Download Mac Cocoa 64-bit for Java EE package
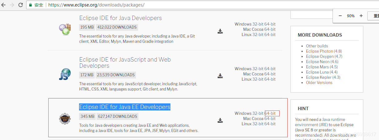 [x=270, y=118]
